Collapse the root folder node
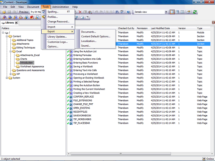 click(3, 33)
